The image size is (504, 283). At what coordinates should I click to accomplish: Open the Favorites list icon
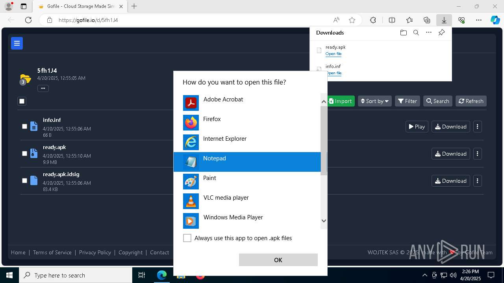pos(409,20)
